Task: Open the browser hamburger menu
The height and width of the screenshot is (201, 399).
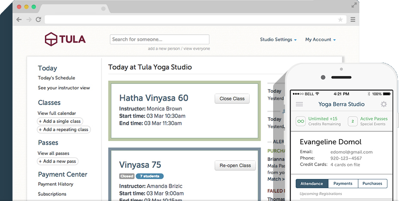Action: pos(352,20)
